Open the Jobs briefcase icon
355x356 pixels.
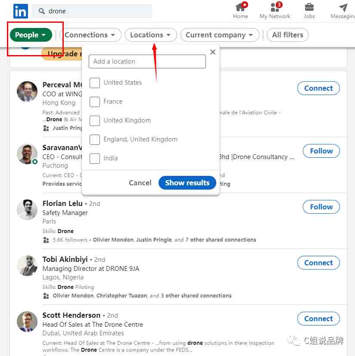tap(309, 7)
